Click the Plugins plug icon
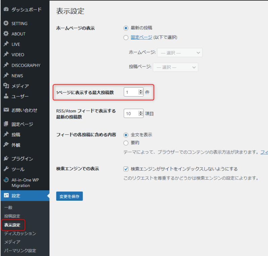 click(6, 159)
